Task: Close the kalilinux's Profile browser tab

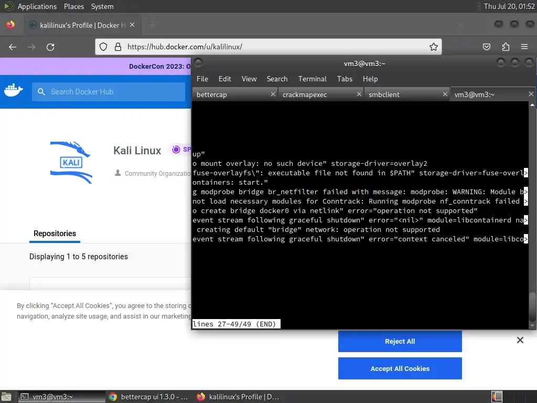Action: (x=132, y=25)
